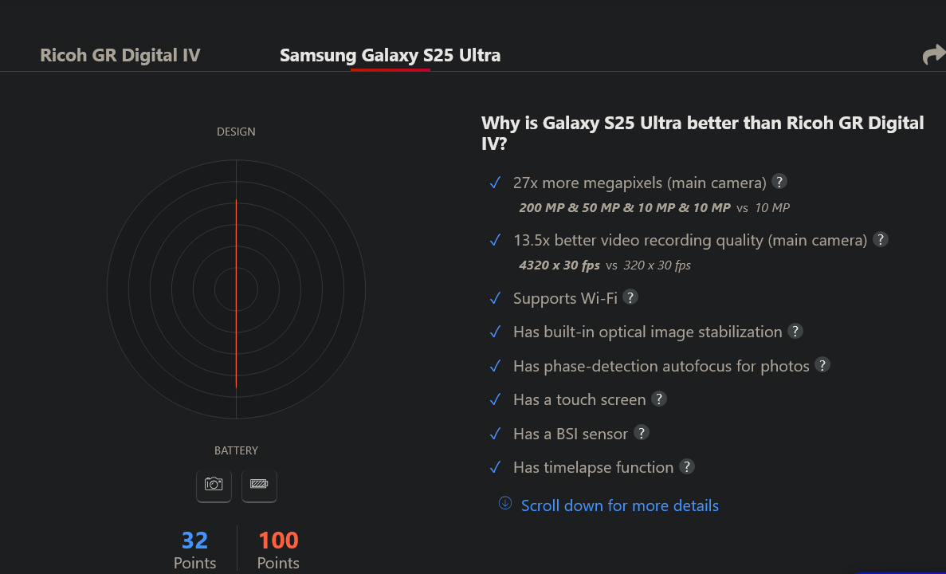Select the camera category icon below the chart

214,486
